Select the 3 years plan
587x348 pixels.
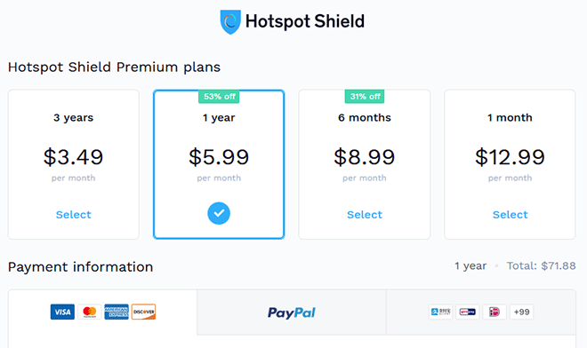pyautogui.click(x=73, y=215)
